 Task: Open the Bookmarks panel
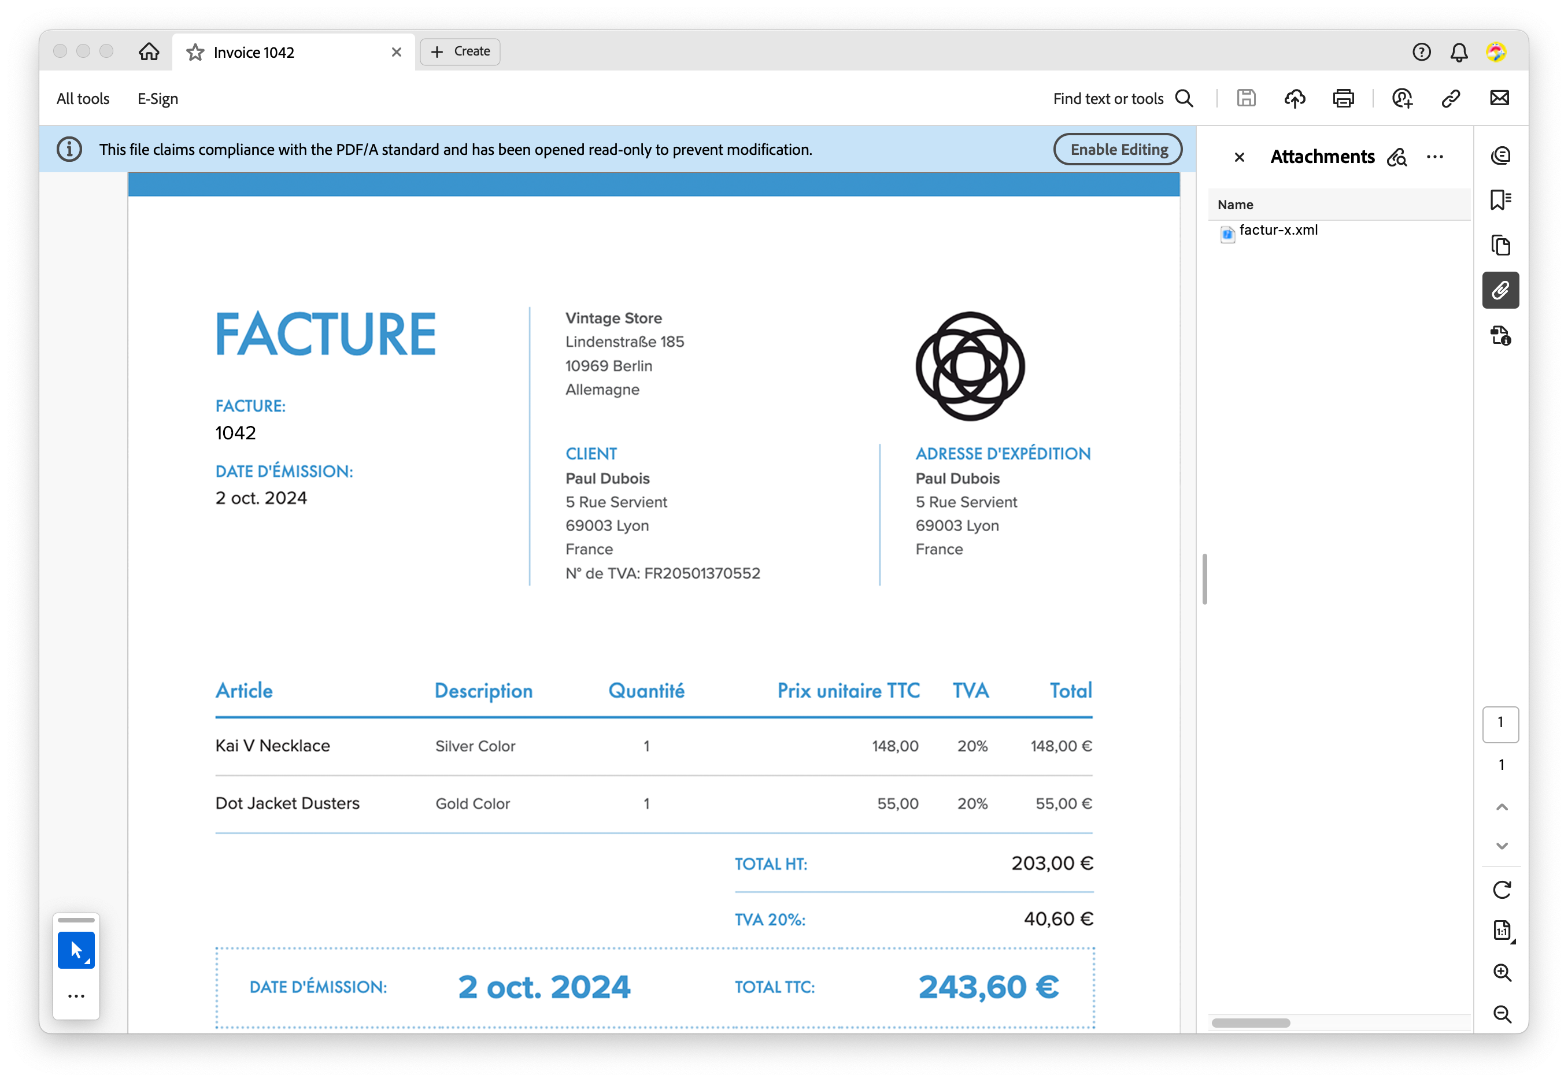point(1501,199)
